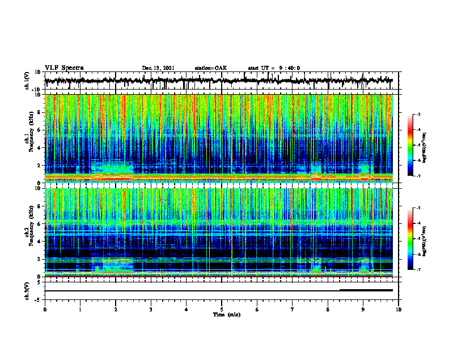Click the ch.2 spectrogram "2" kHz tick label
449x347 pixels.
pos(39,259)
